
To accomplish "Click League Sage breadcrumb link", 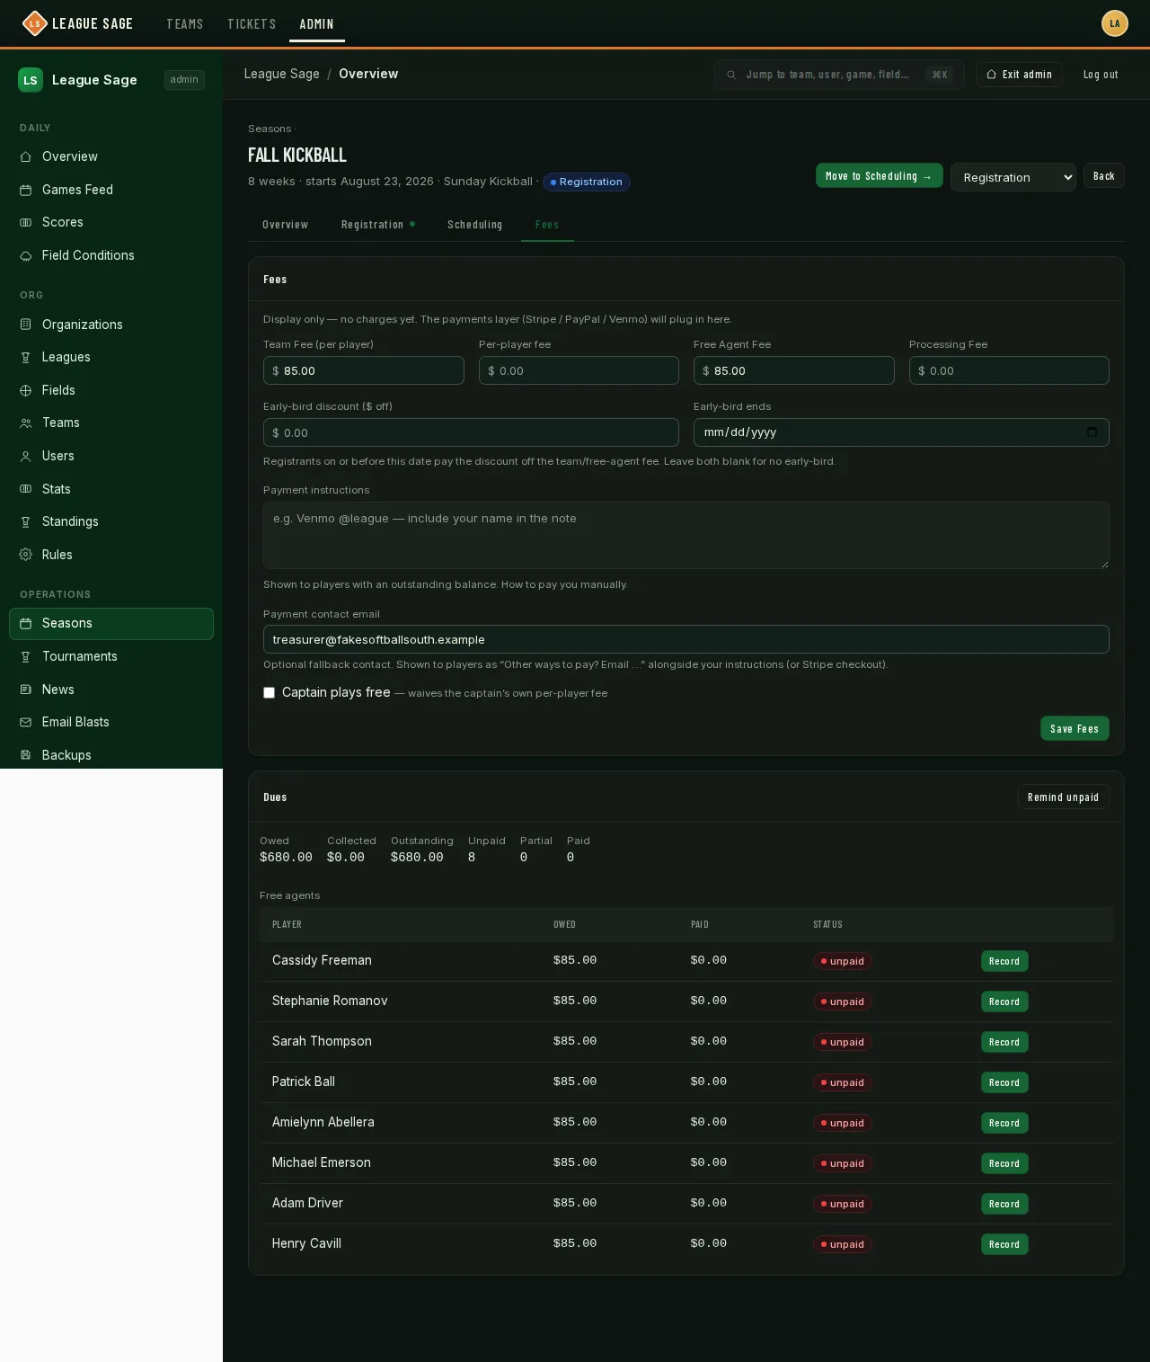I will click(282, 74).
